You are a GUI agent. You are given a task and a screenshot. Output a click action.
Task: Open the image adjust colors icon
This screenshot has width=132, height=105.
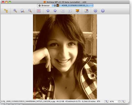(86, 11)
